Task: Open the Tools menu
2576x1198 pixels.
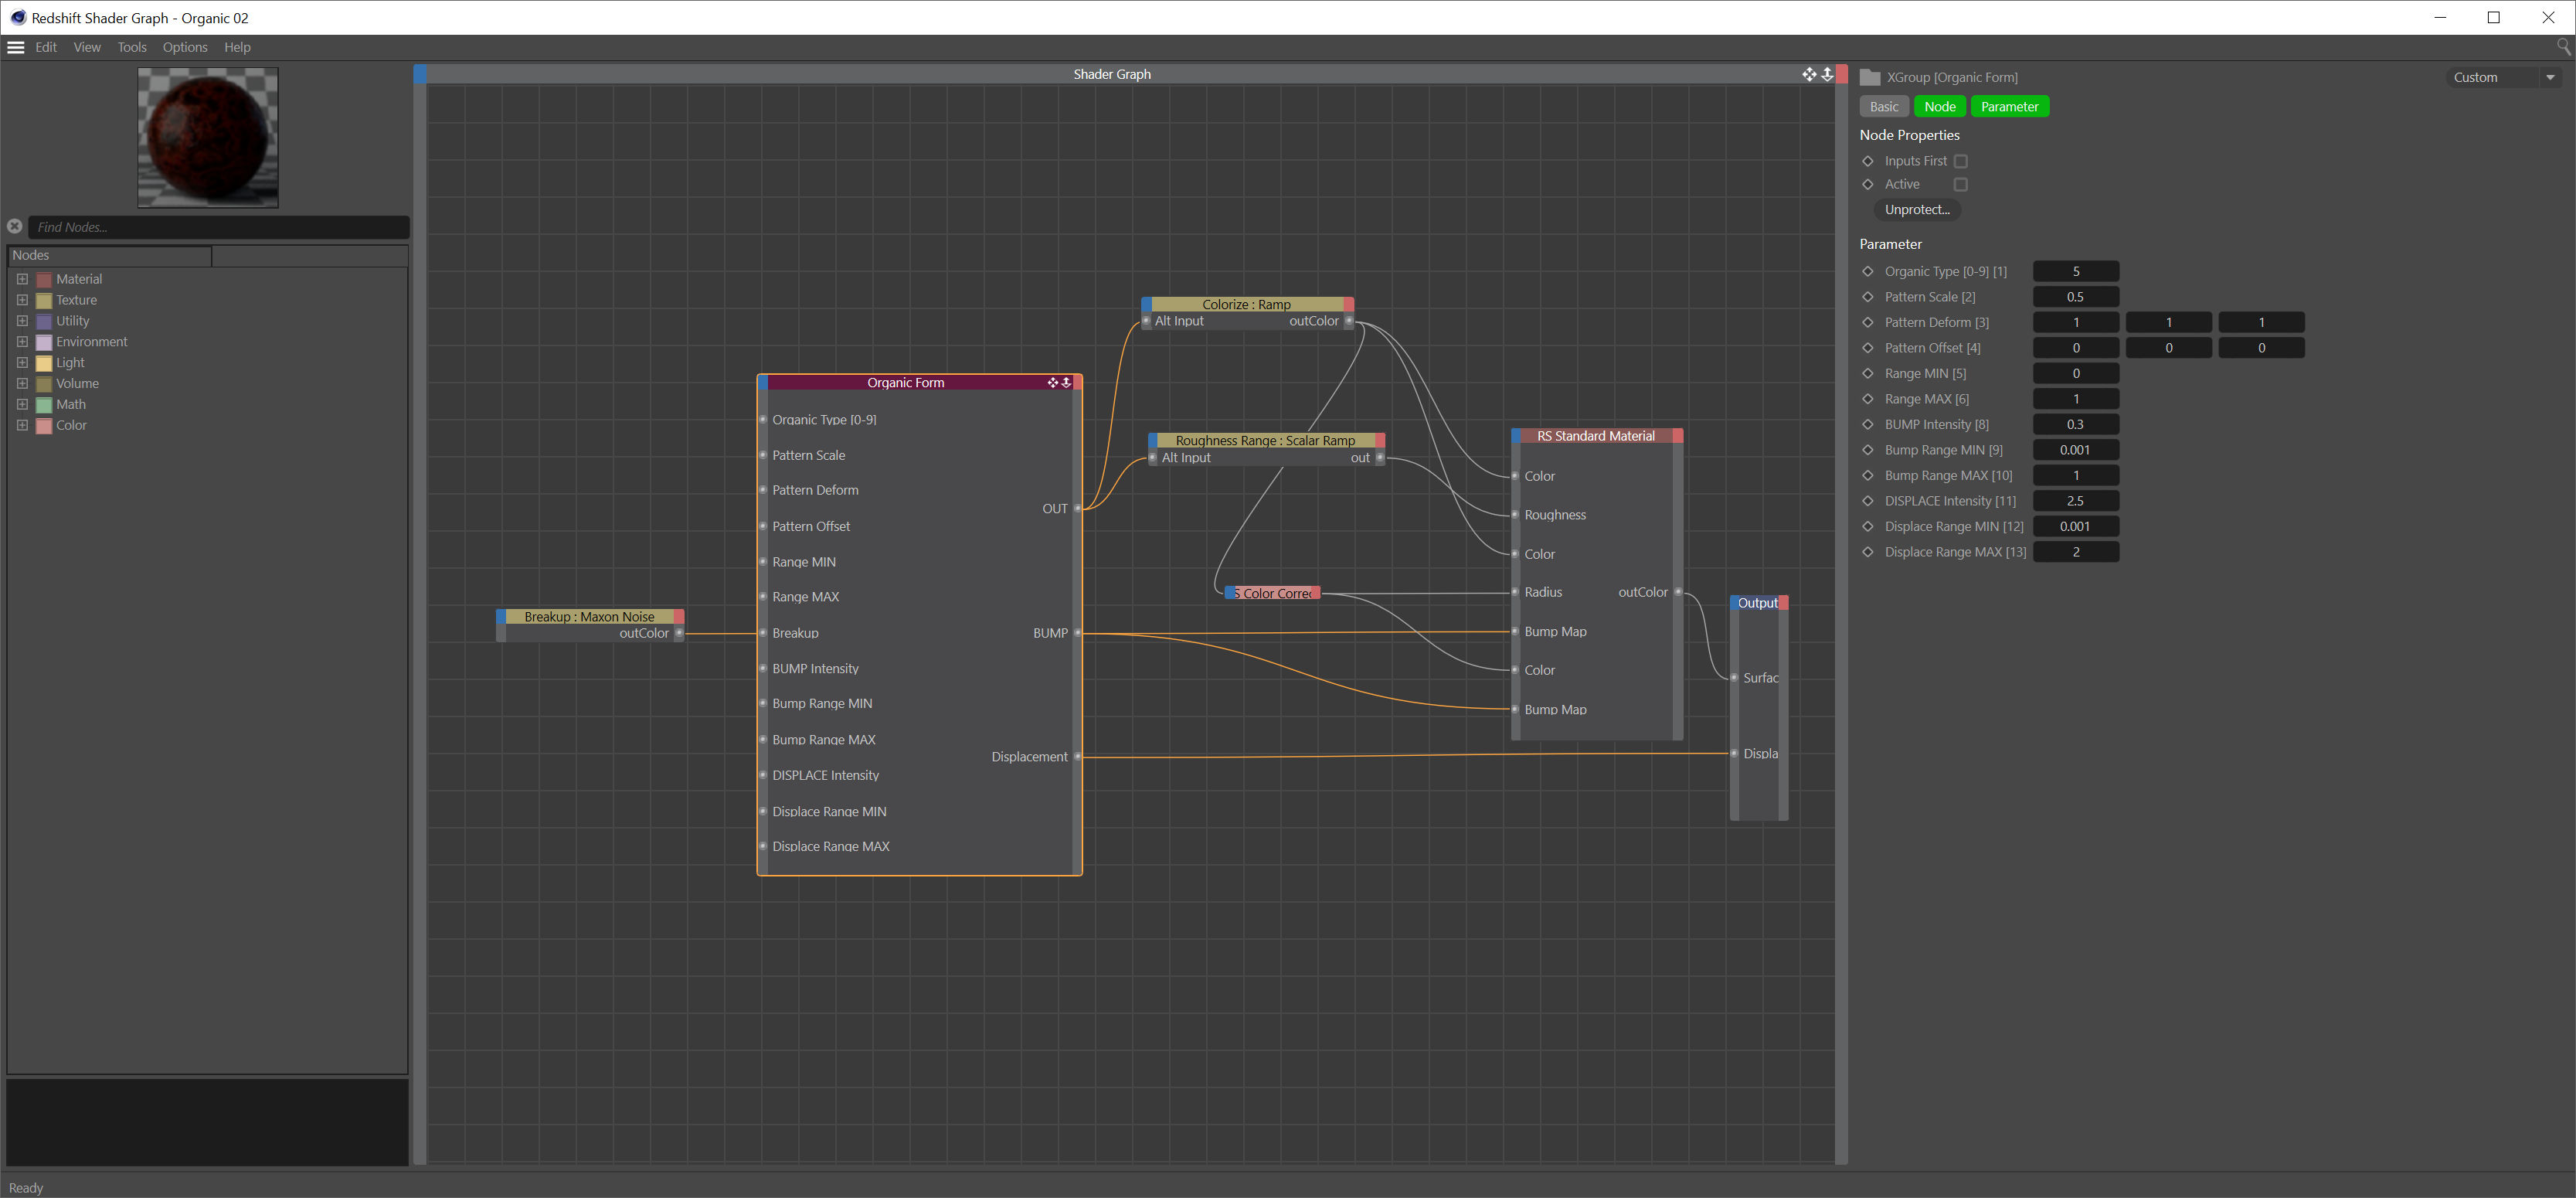Action: pyautogui.click(x=131, y=47)
